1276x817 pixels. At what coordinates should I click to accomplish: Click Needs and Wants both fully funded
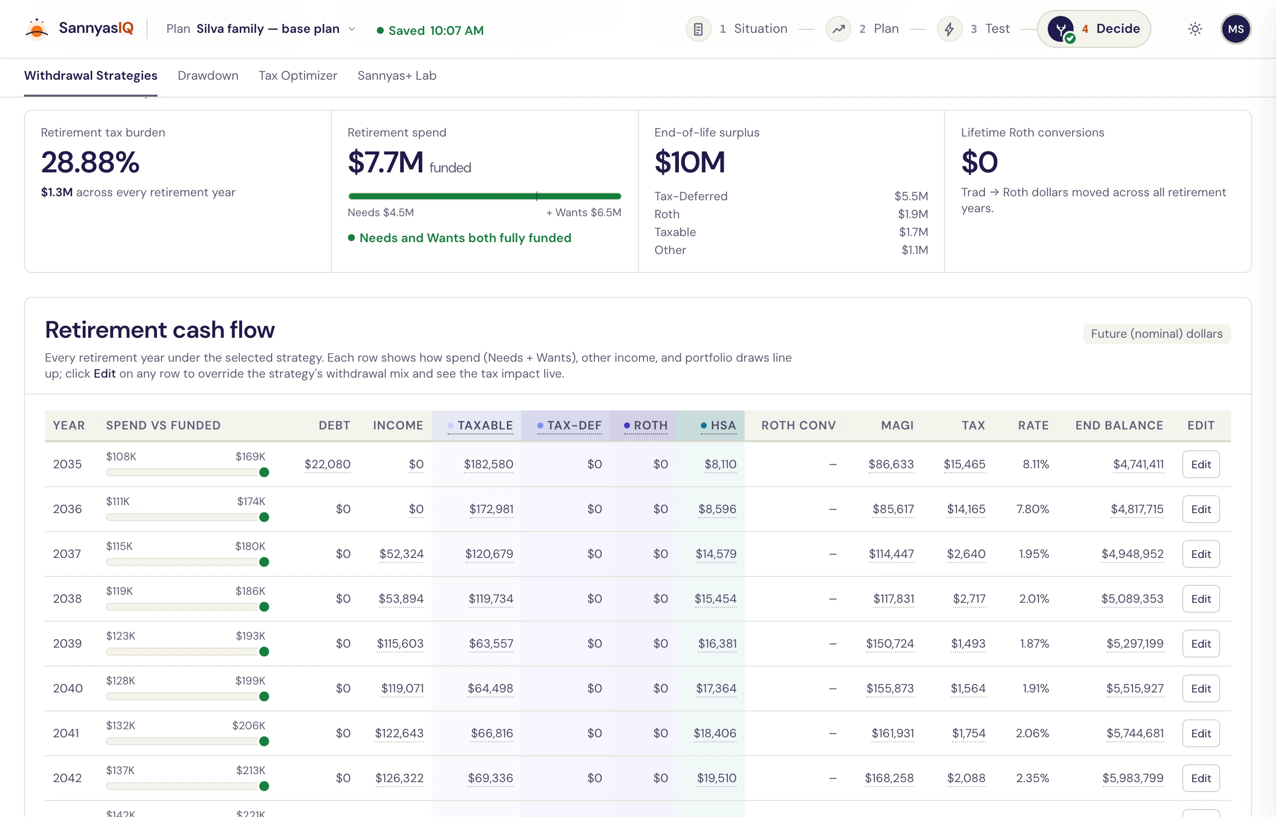coord(460,238)
